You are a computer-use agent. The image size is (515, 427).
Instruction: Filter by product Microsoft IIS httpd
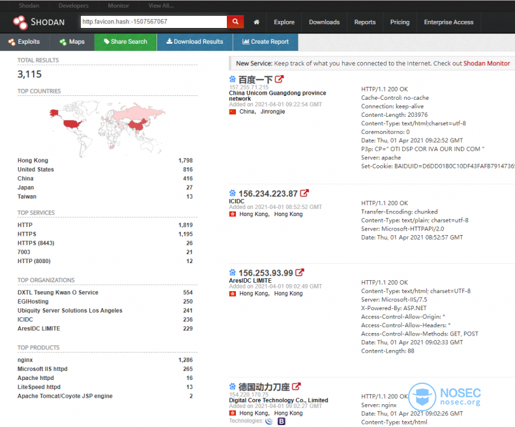click(x=42, y=369)
